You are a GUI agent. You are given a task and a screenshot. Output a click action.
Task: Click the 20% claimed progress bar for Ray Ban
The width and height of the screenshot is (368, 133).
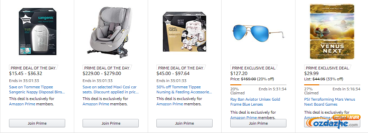pyautogui.click(x=258, y=85)
